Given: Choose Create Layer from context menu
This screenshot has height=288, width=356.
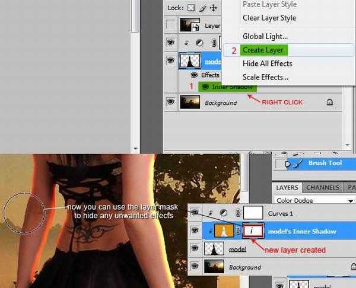Looking at the screenshot, I should 263,50.
